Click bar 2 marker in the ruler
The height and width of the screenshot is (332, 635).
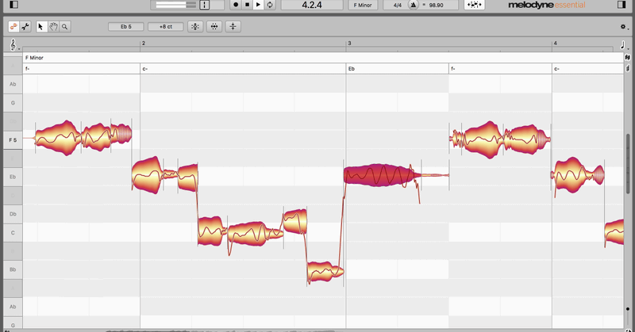click(x=144, y=43)
